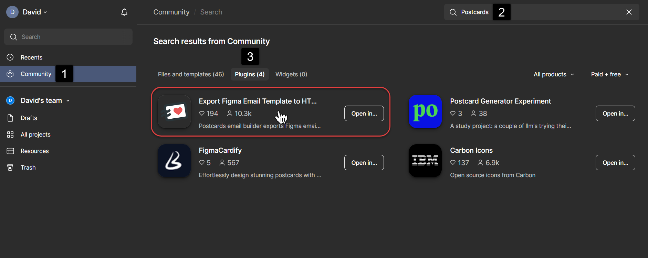Open the notifications bell
Image resolution: width=648 pixels, height=258 pixels.
124,12
